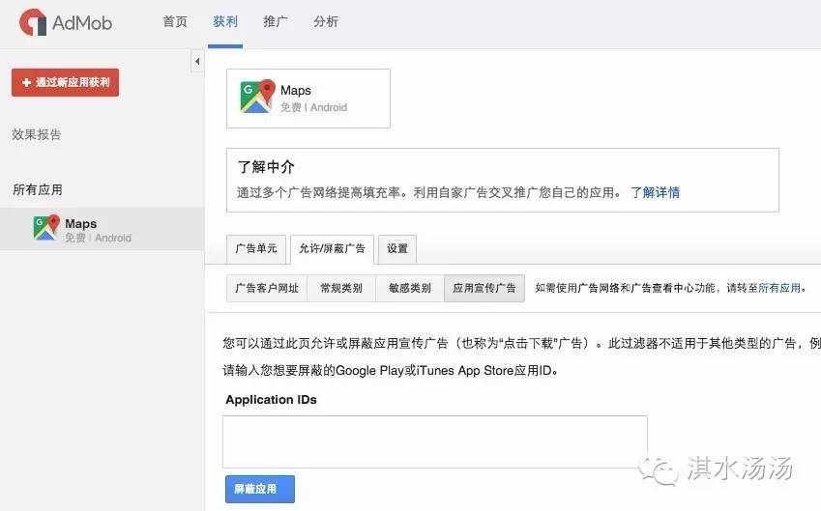Click the AdMob logo

pyautogui.click(x=66, y=22)
